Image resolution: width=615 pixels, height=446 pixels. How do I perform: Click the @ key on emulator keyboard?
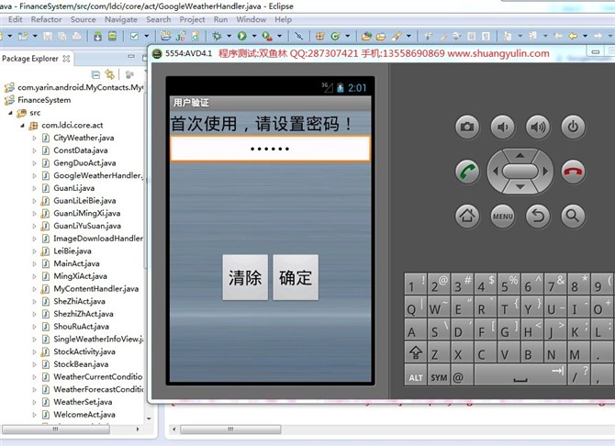tap(462, 375)
